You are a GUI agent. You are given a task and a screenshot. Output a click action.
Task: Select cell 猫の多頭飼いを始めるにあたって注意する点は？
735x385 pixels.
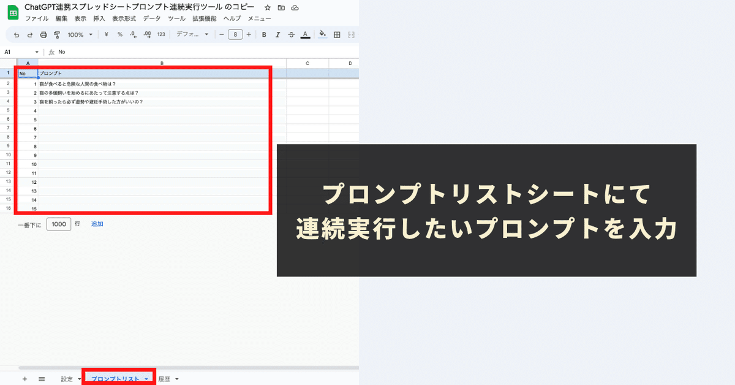coord(162,93)
